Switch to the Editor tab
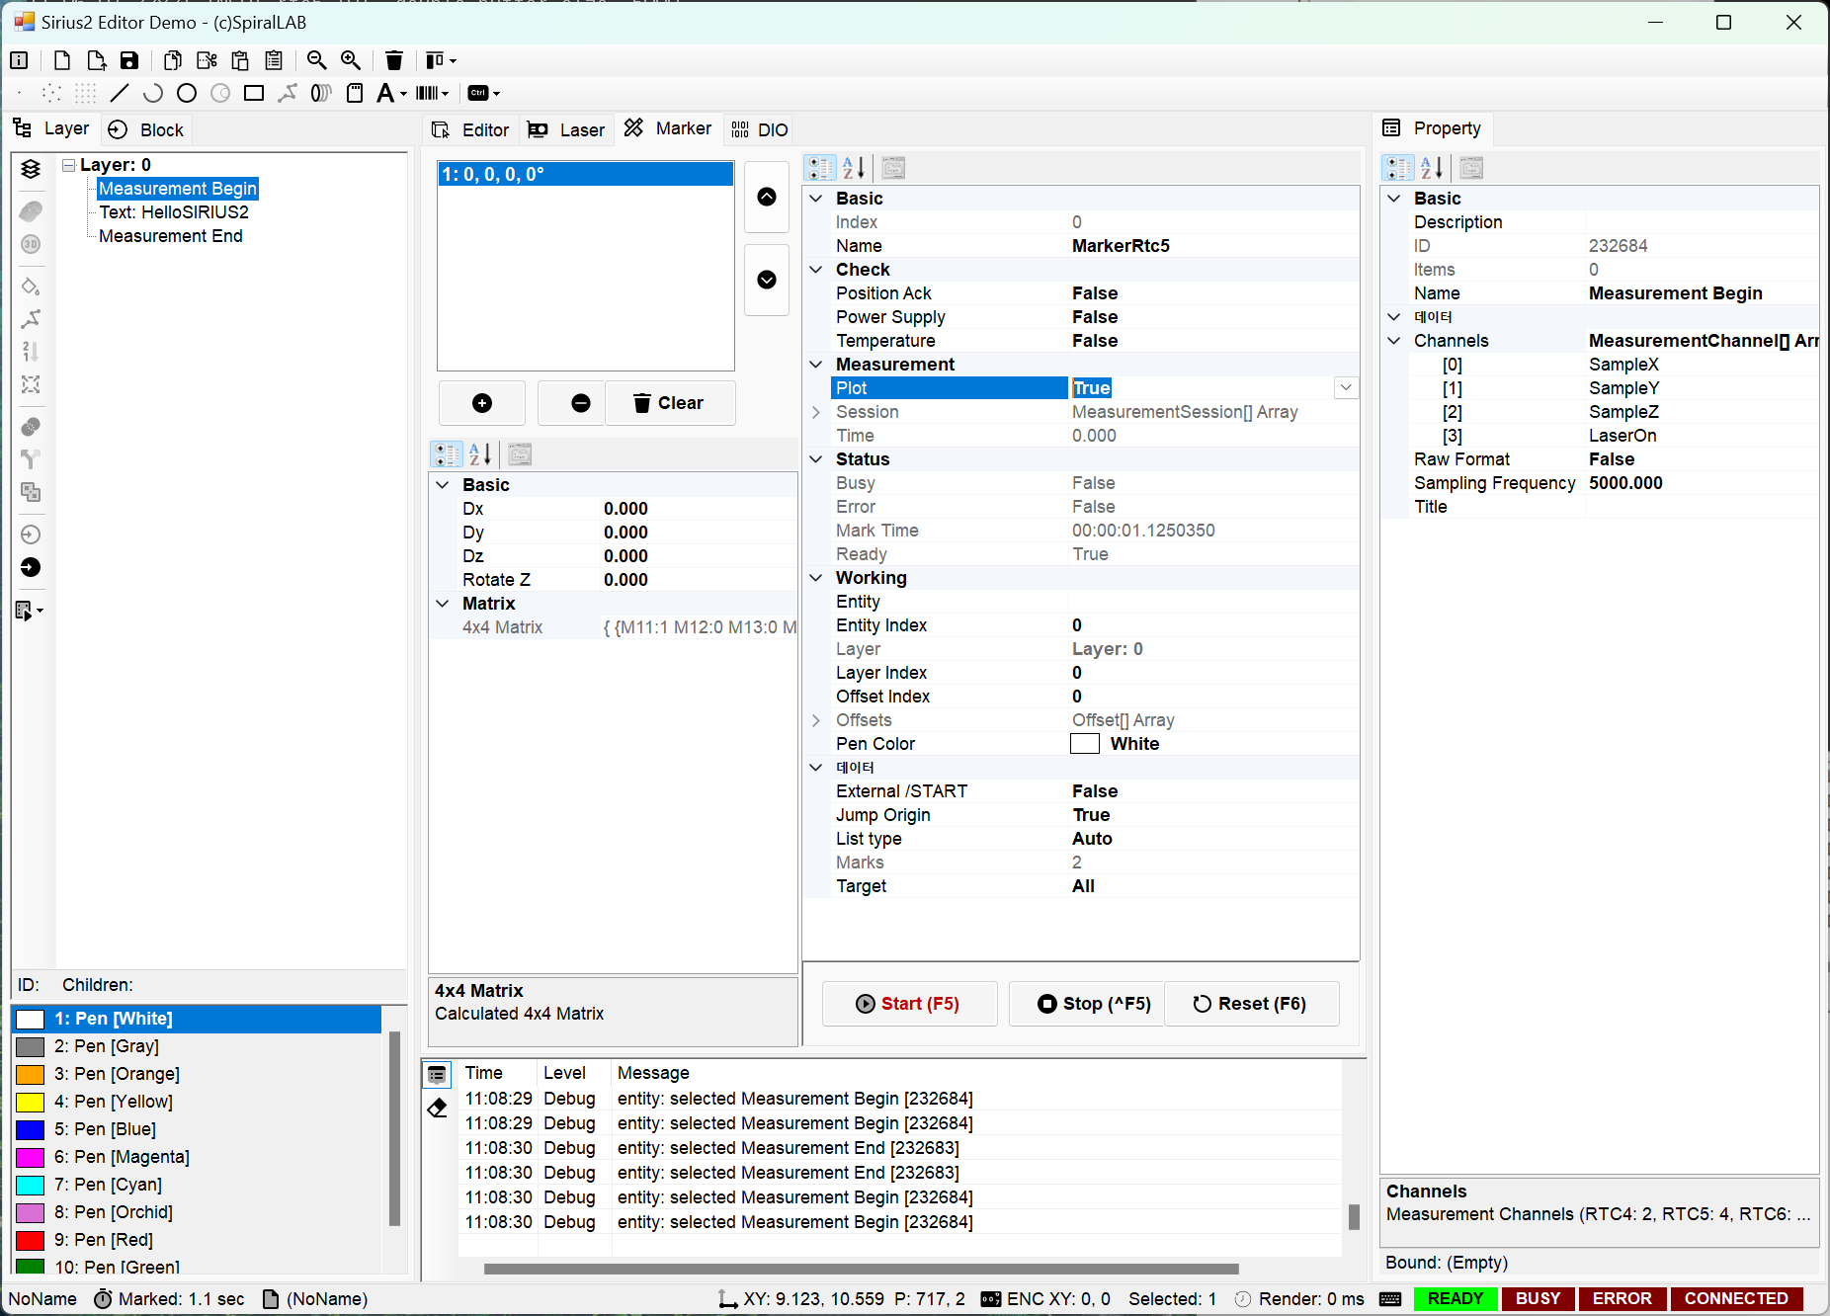Image resolution: width=1830 pixels, height=1316 pixels. [471, 129]
